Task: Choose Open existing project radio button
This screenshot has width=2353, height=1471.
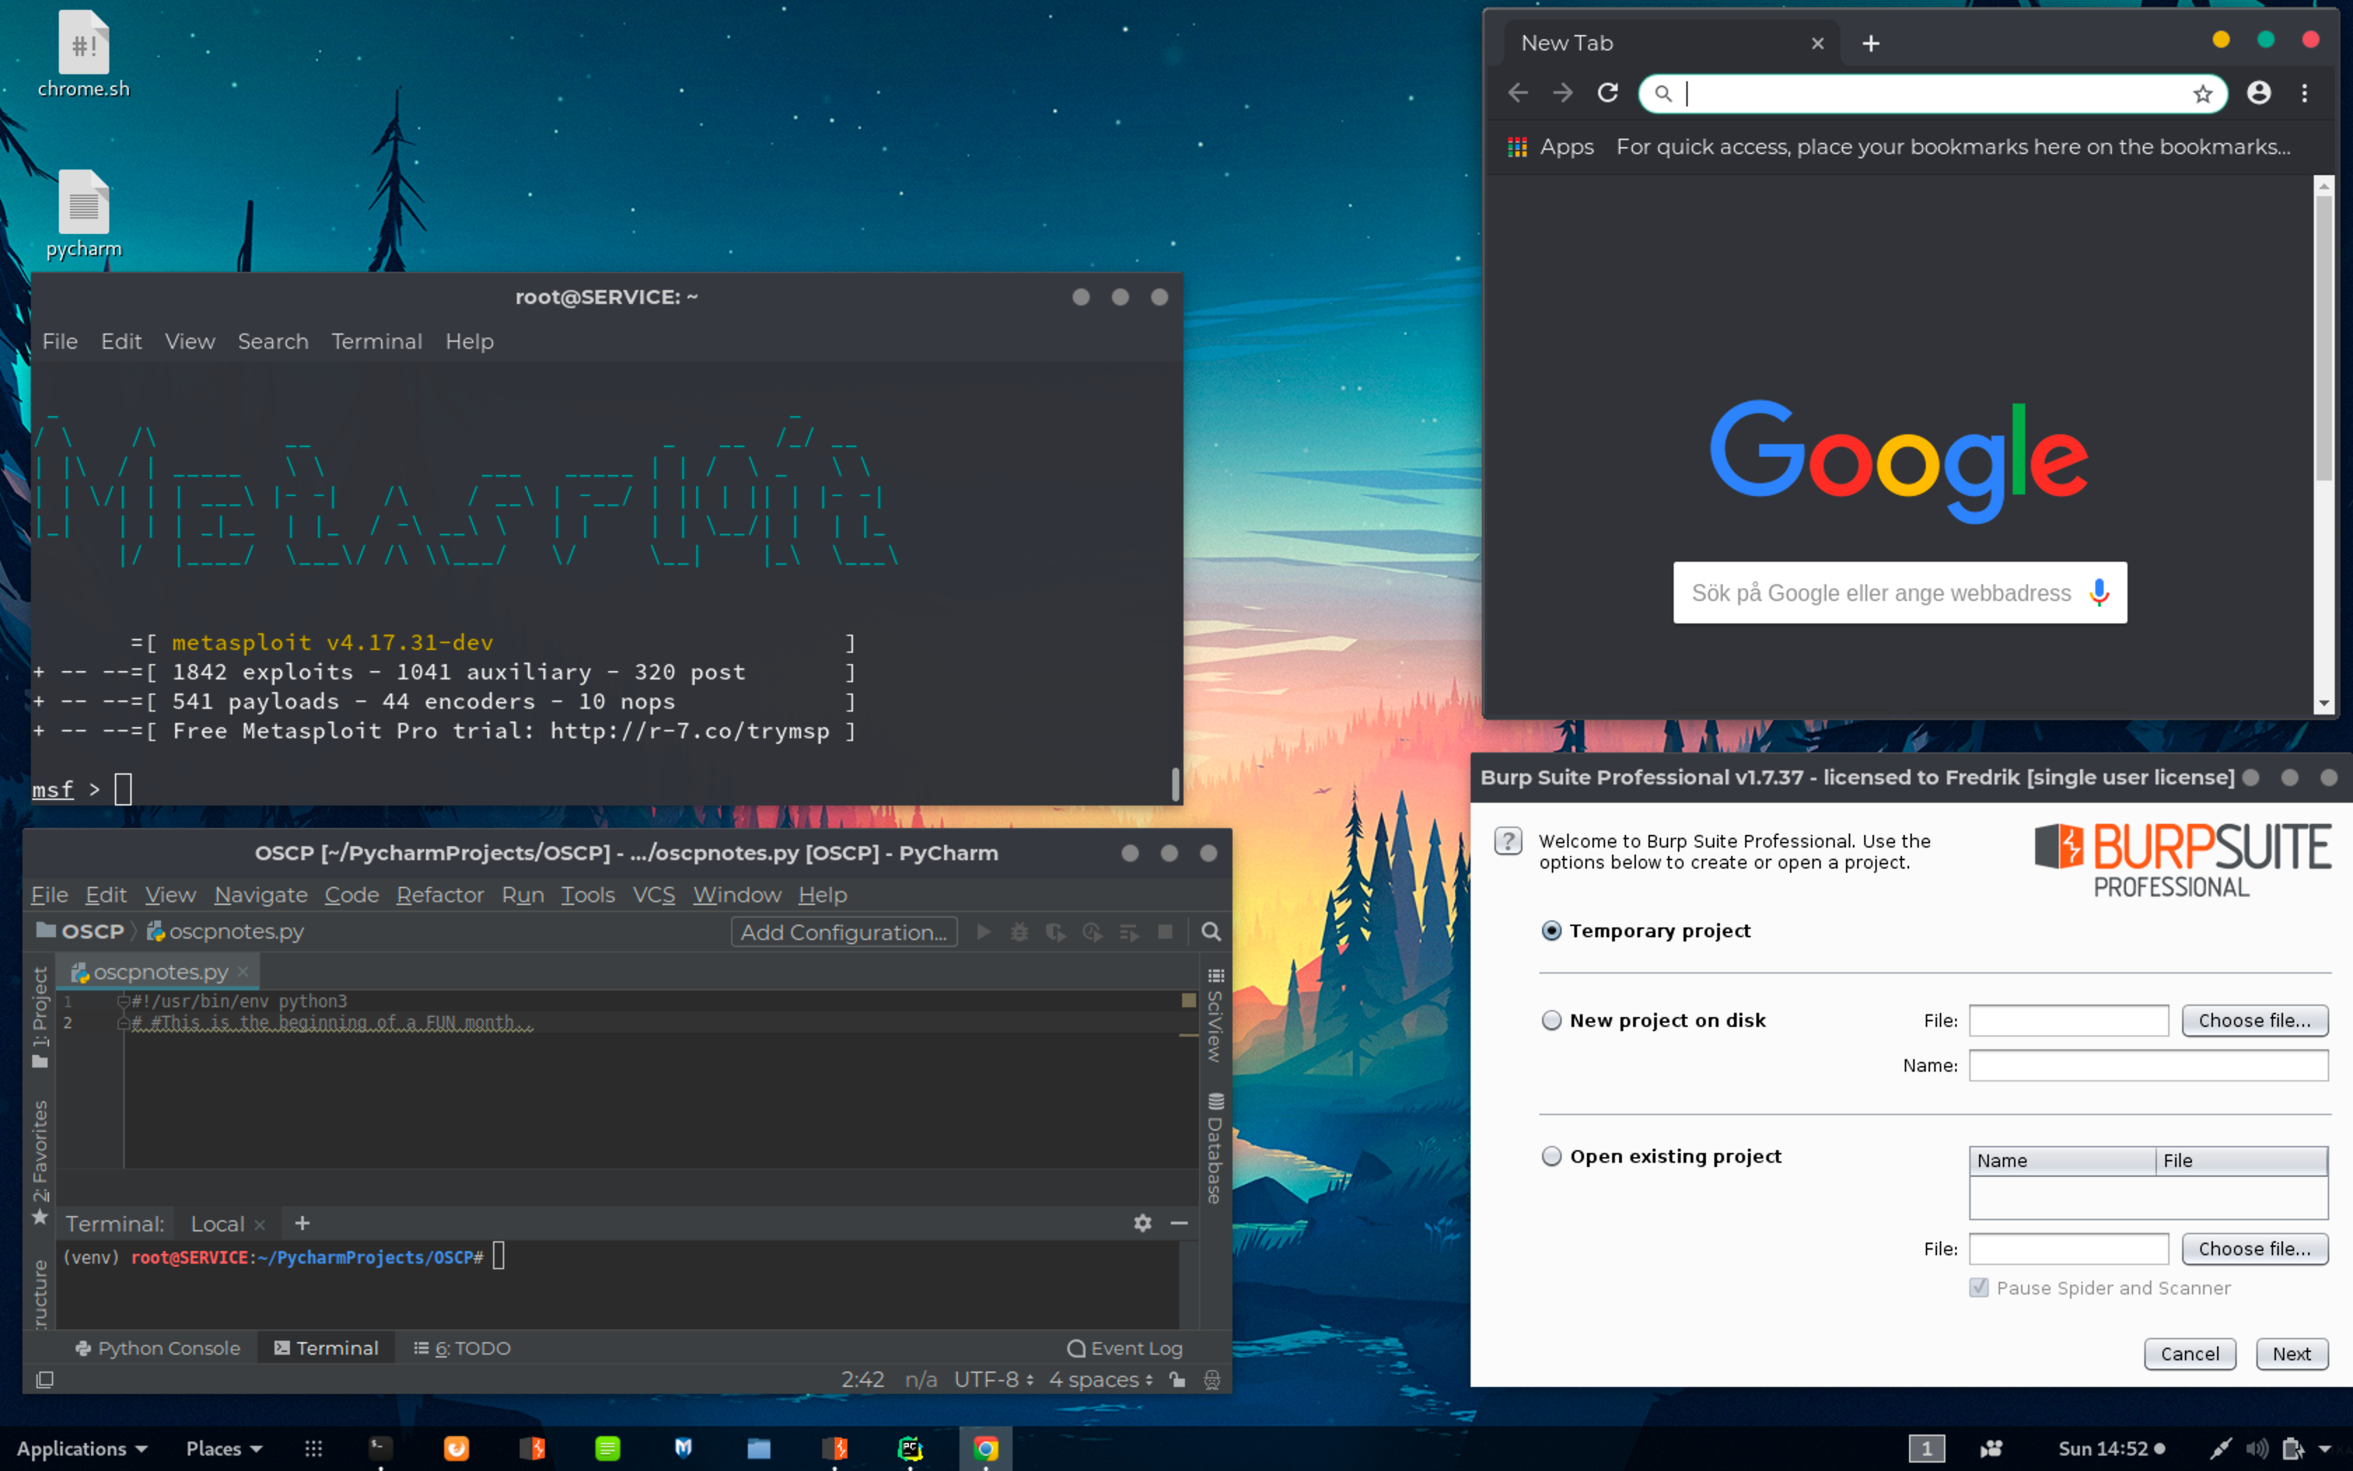Action: (x=1552, y=1156)
